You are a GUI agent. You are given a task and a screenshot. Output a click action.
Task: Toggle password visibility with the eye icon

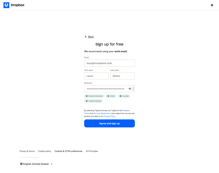click(x=129, y=89)
